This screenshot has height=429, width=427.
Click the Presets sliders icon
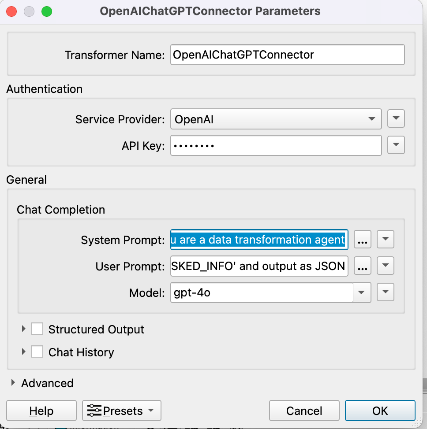[x=94, y=411]
